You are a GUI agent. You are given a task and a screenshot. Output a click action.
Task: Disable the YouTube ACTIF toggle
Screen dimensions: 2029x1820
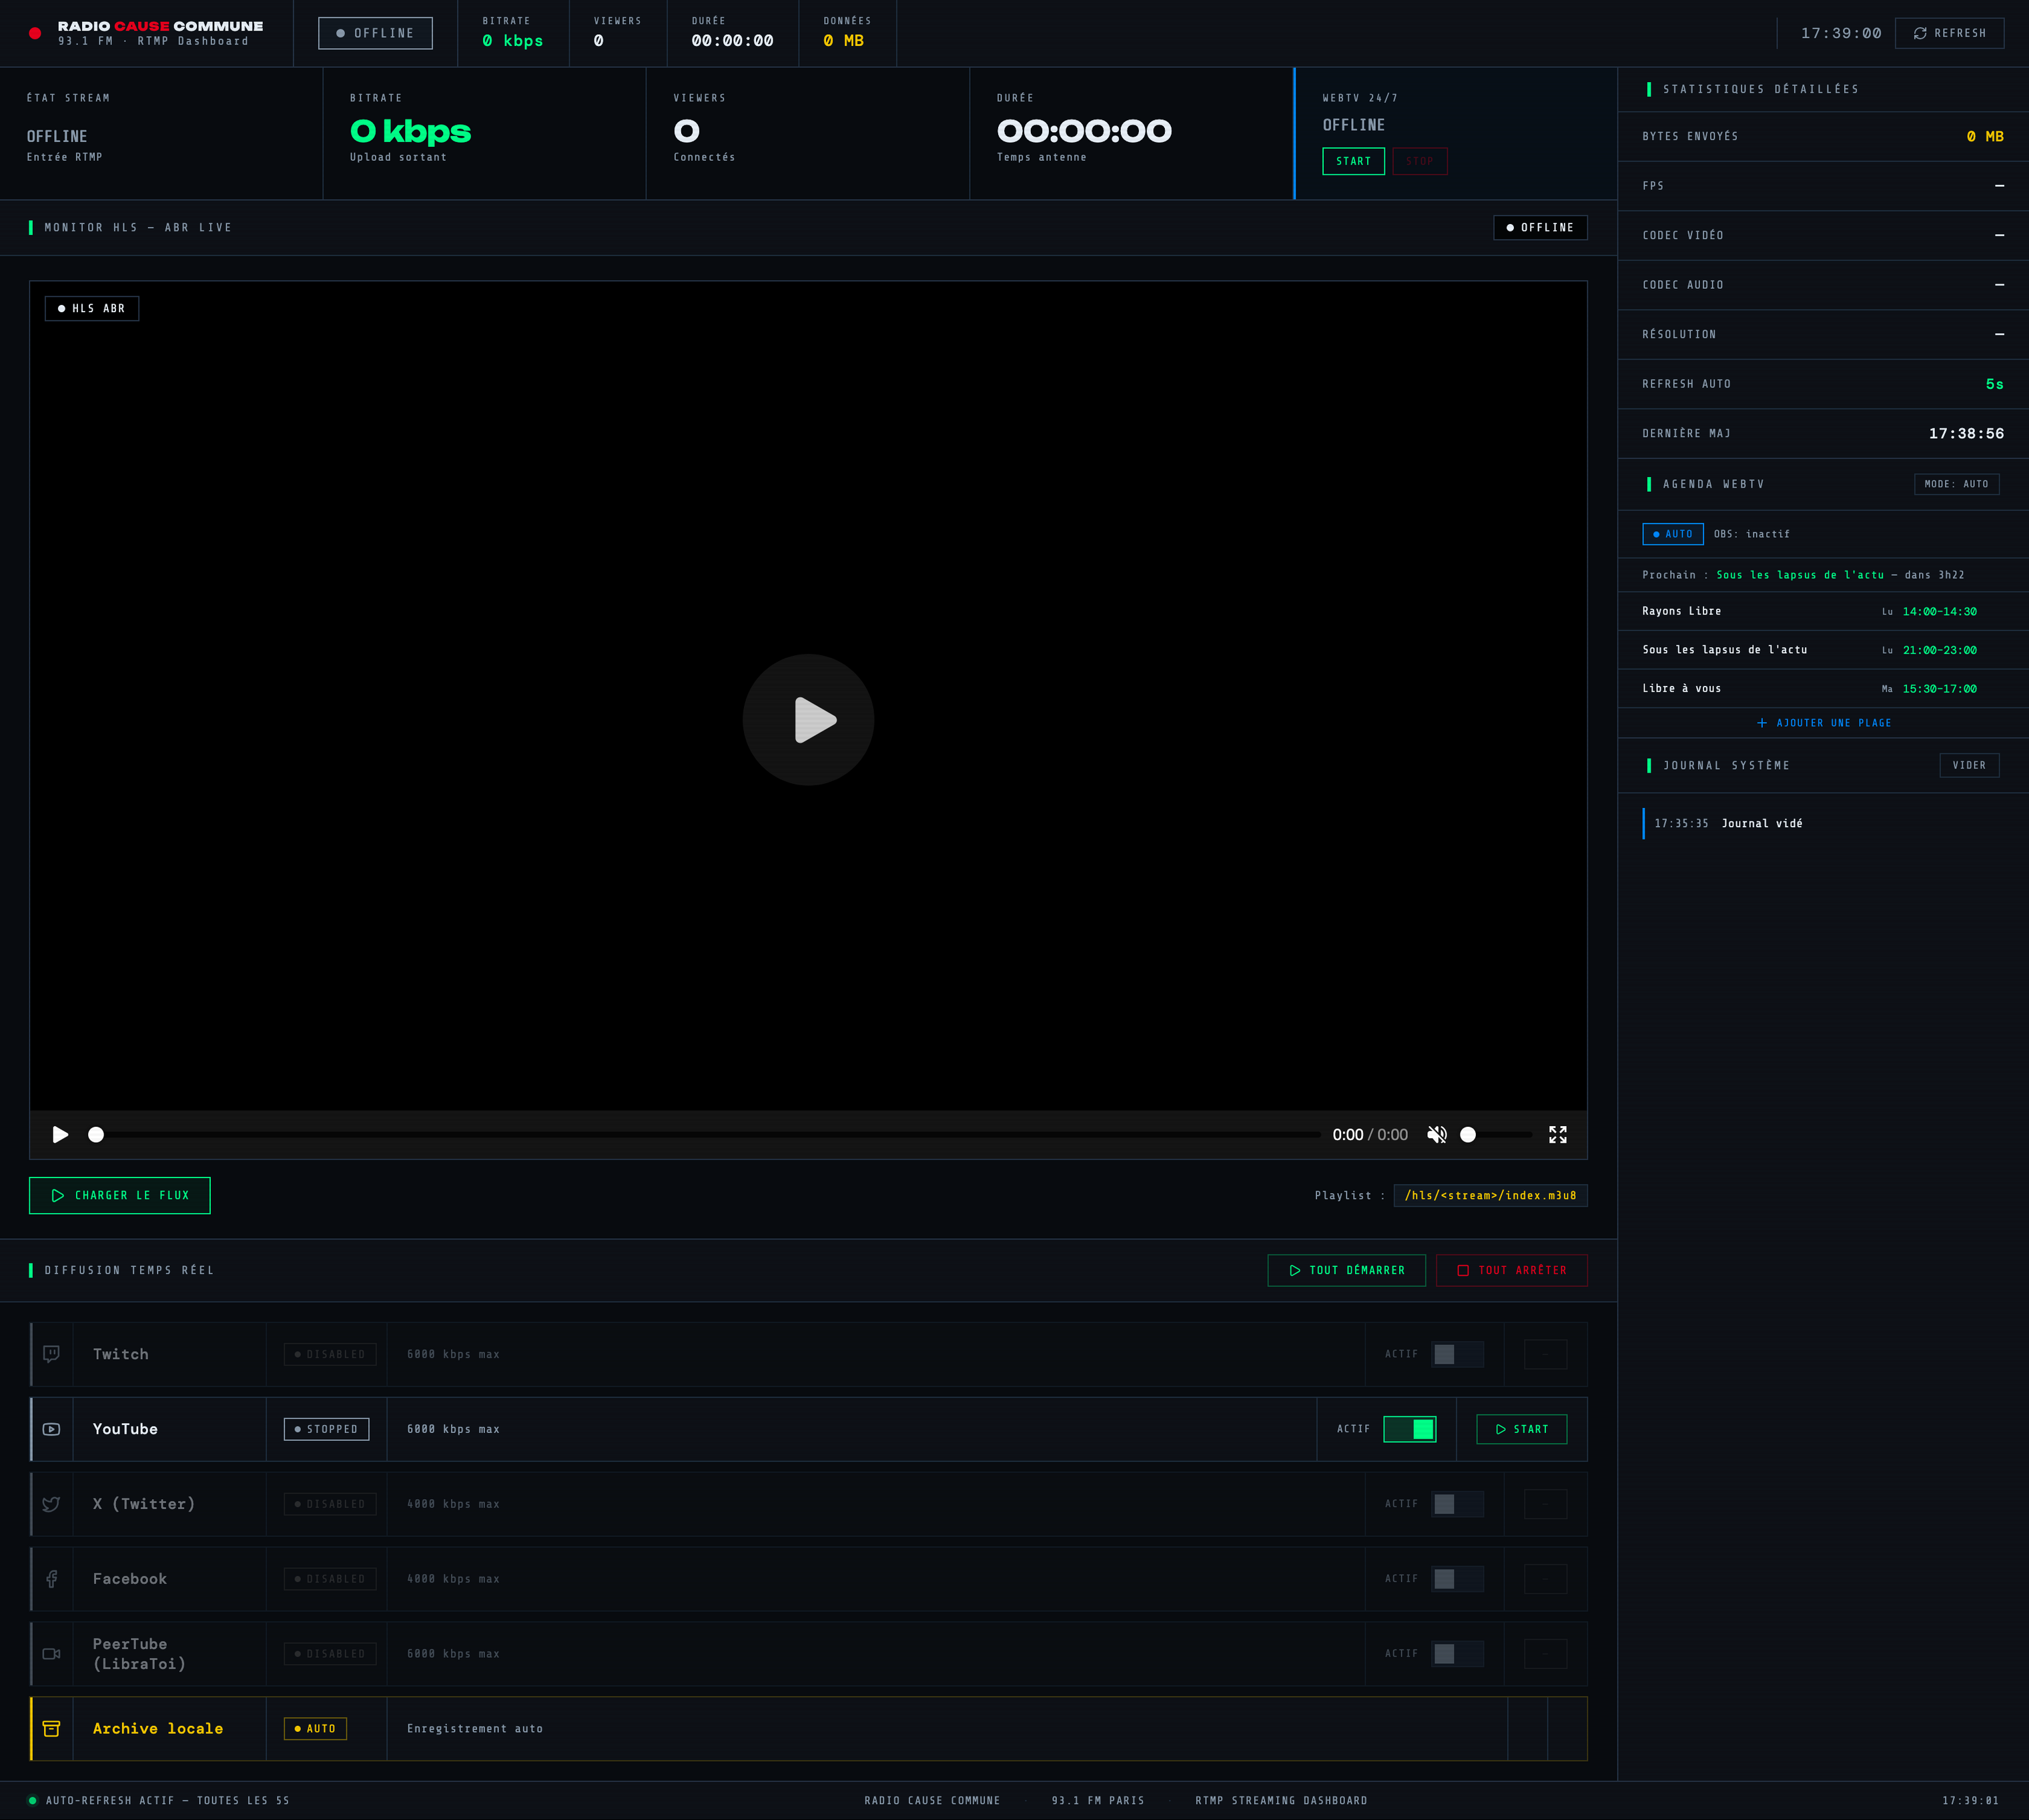[x=1409, y=1429]
